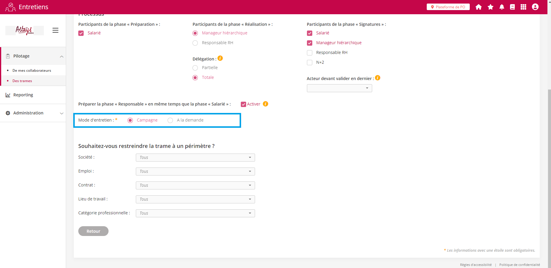This screenshot has width=551, height=268.
Task: Click the Plateforme de PO button
Action: pos(448,7)
